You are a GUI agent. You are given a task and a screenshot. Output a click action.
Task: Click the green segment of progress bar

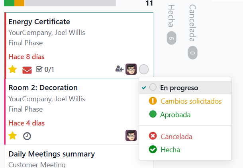click(x=9, y=3)
